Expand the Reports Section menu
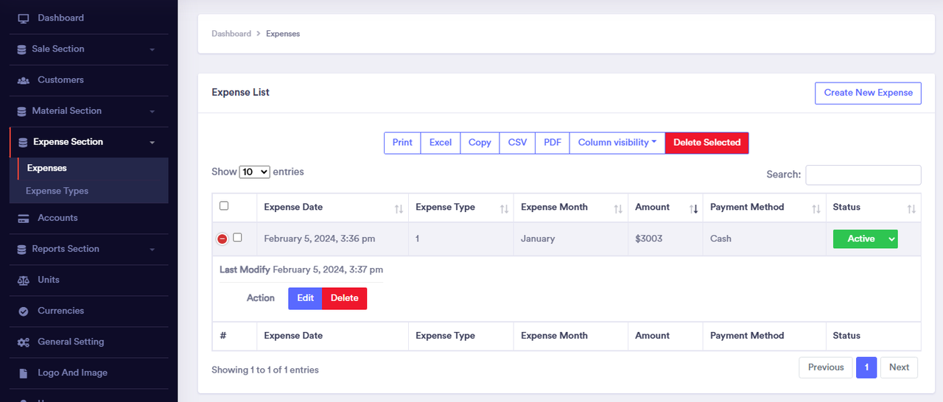The height and width of the screenshot is (402, 943). pyautogui.click(x=88, y=249)
